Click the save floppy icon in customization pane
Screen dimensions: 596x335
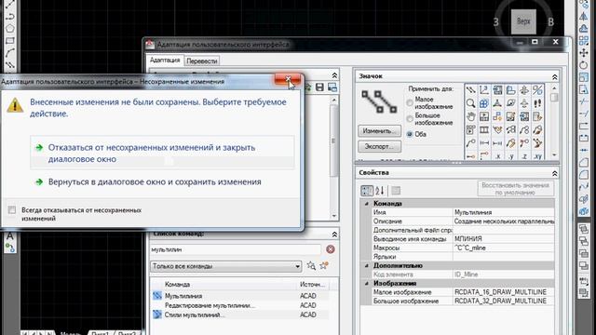pyautogui.click(x=319, y=87)
